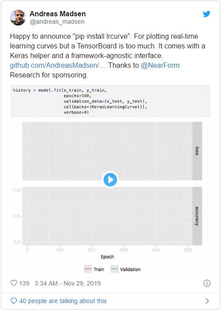Click the Validation legend color swatch
The image size is (221, 311).
click(x=114, y=269)
